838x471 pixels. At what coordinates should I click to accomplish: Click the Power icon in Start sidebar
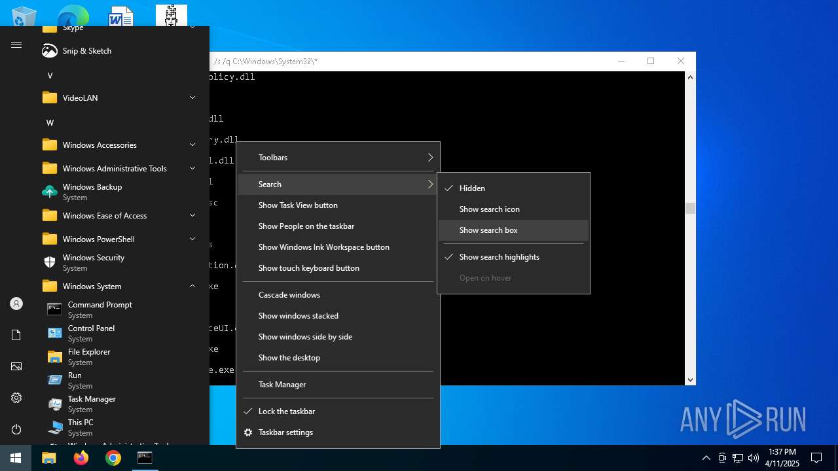click(16, 429)
